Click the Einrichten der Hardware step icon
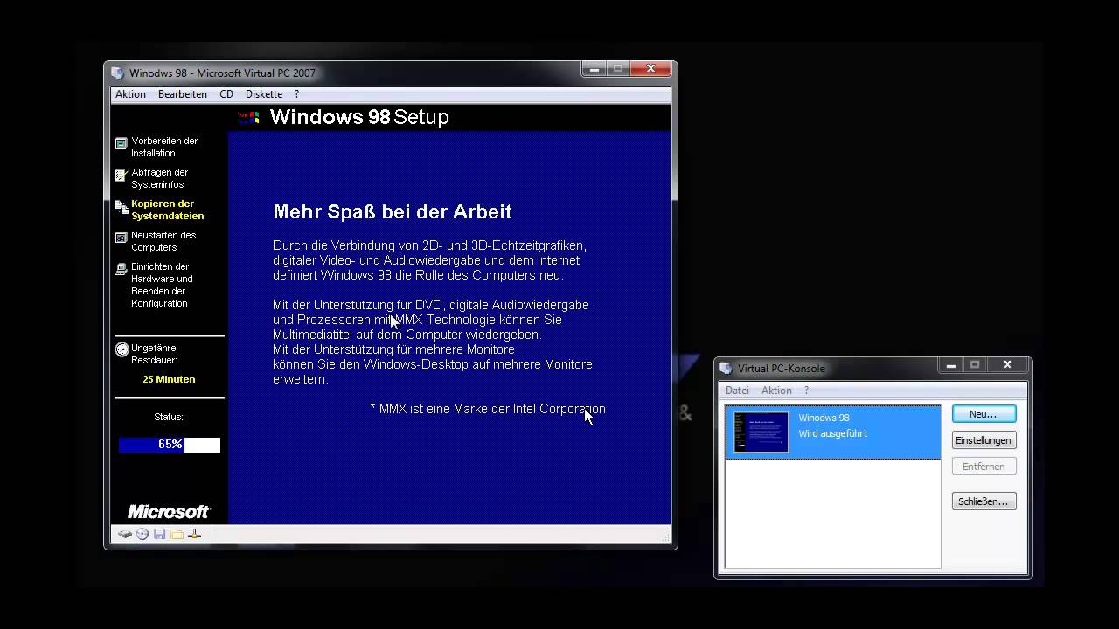This screenshot has width=1119, height=629. (x=122, y=269)
